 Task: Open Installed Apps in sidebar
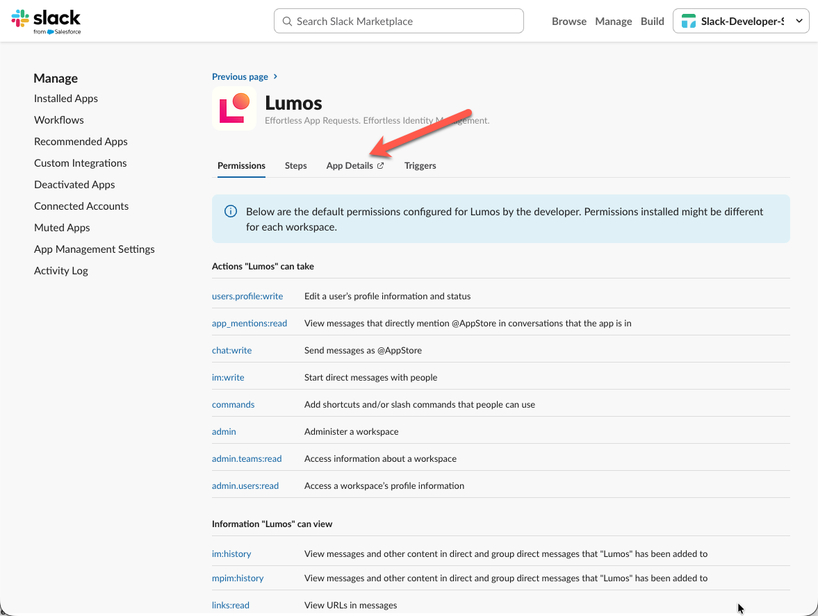click(x=66, y=99)
